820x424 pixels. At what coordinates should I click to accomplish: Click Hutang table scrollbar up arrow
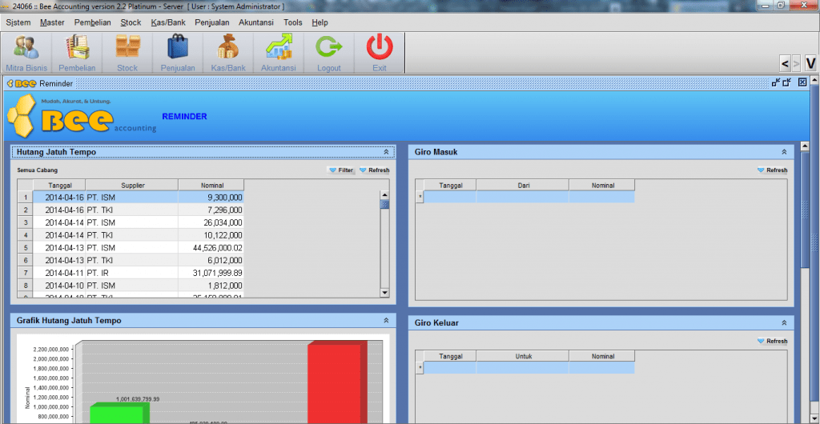point(385,195)
